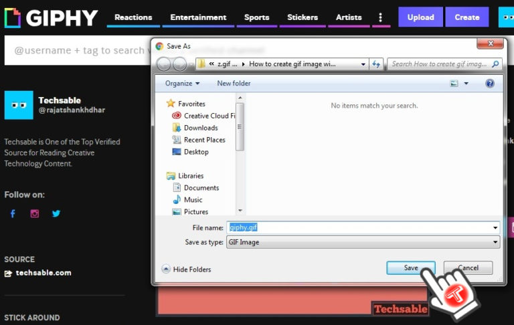Click the change view icon

coord(454,84)
